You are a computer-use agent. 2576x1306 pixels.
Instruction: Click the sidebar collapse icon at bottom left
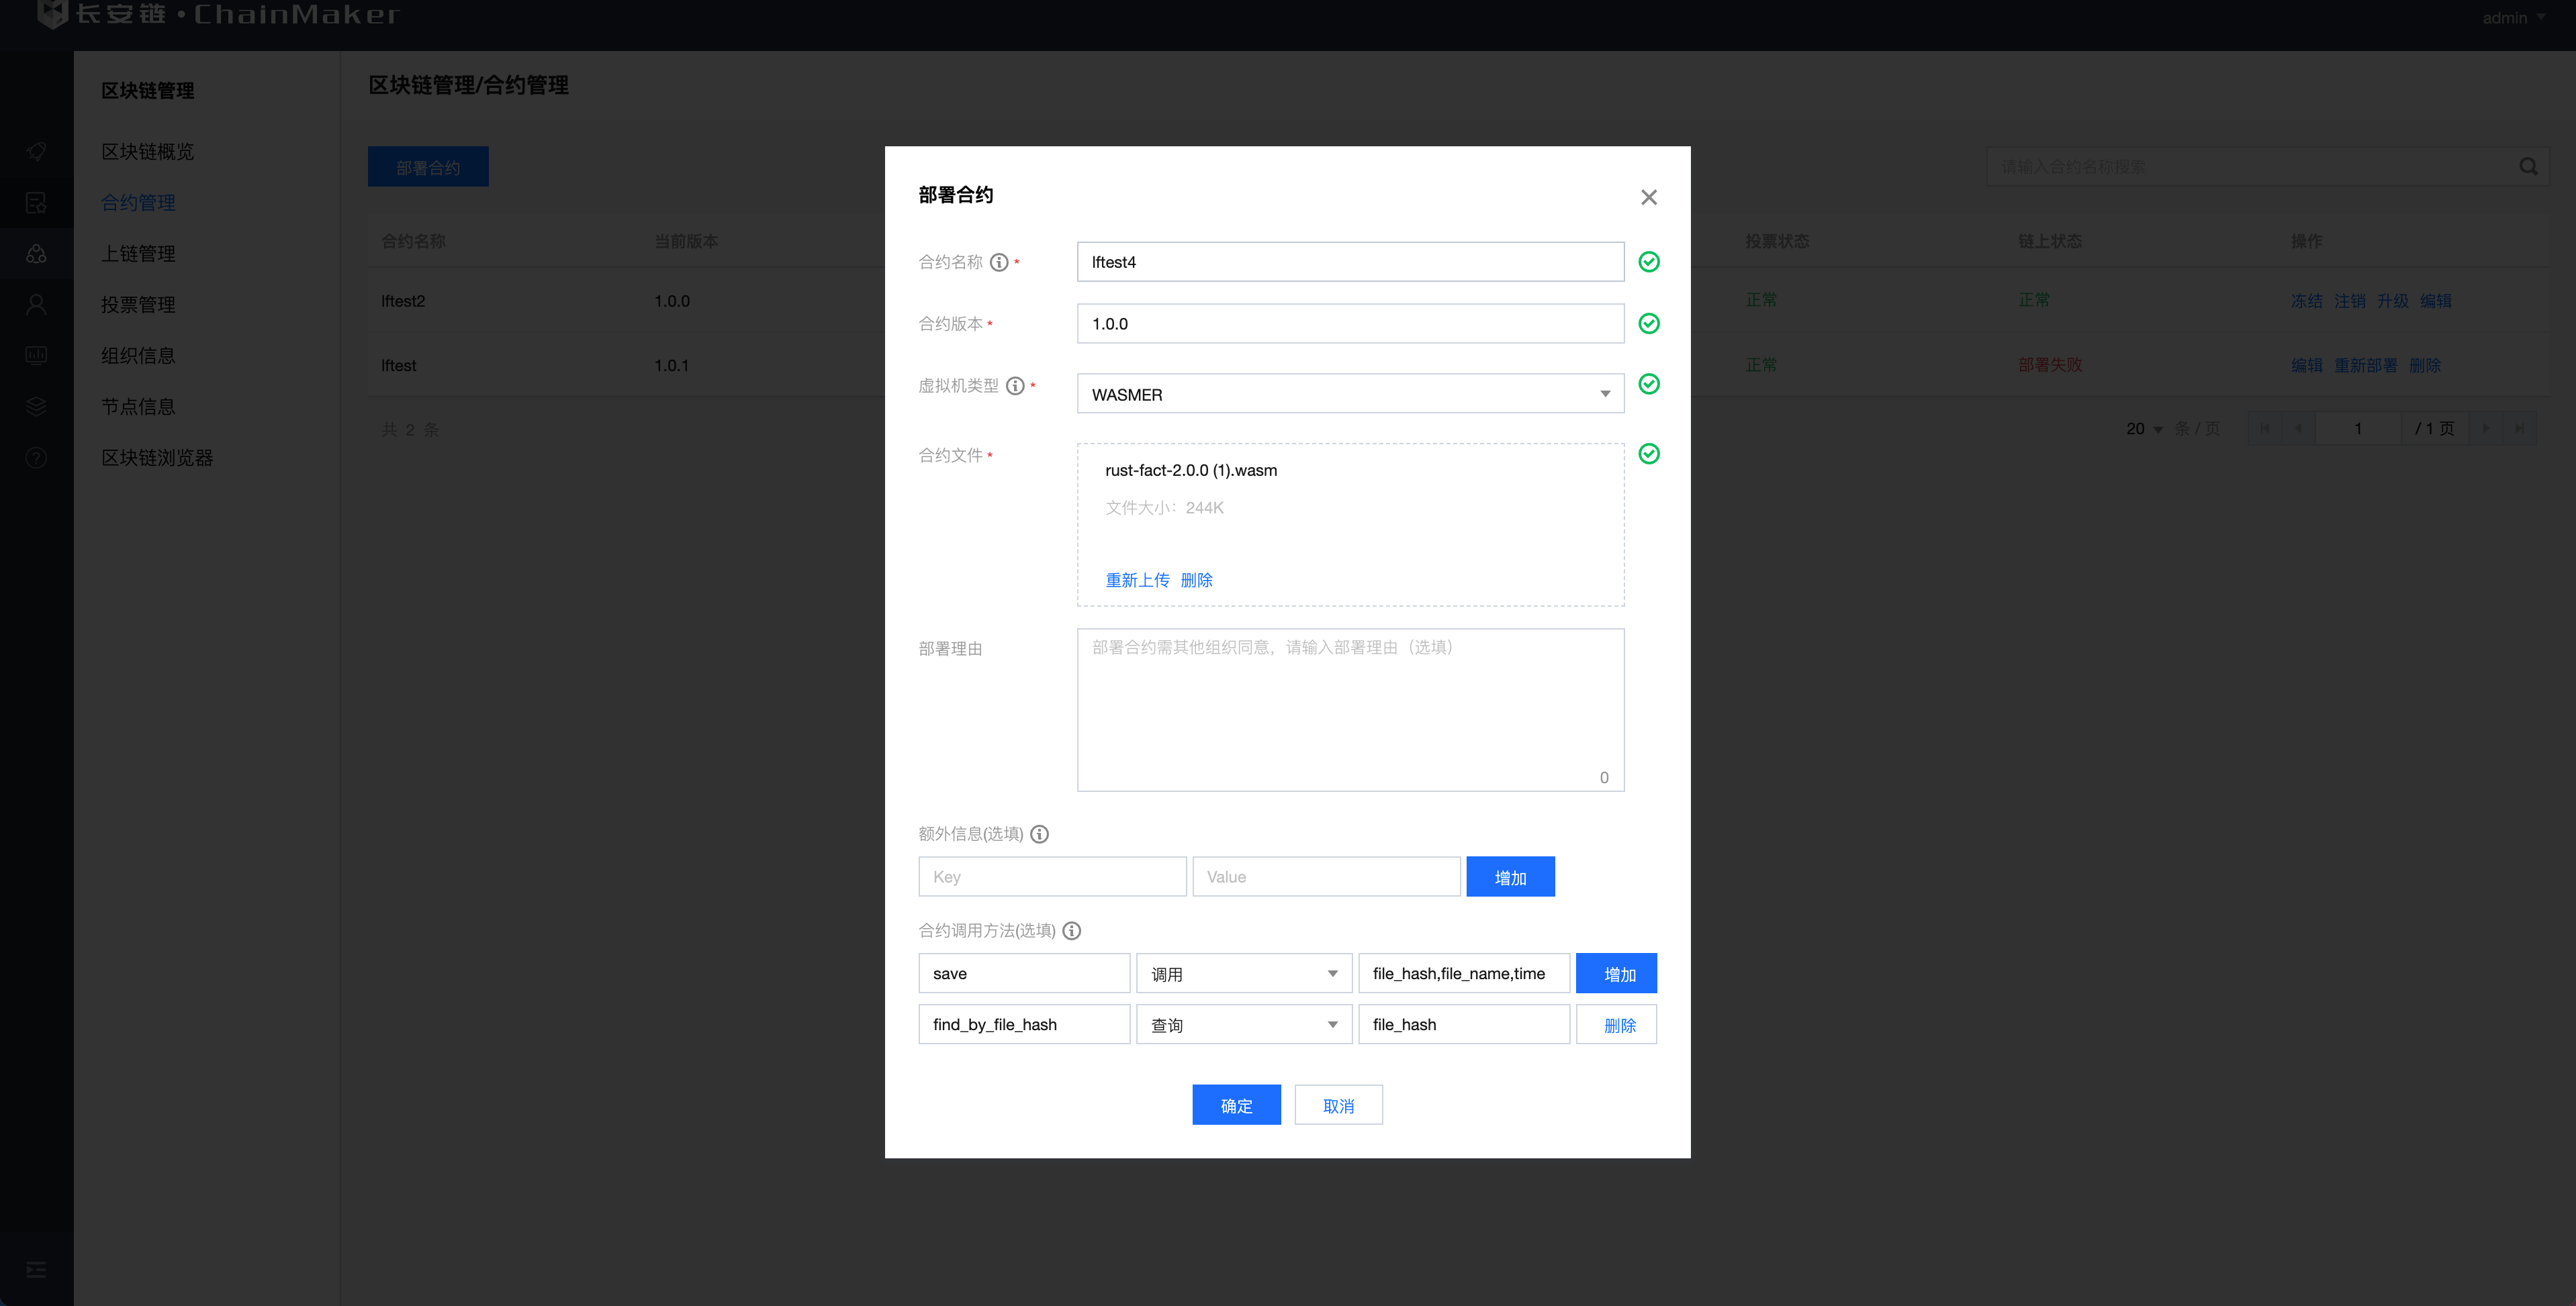coord(36,1269)
